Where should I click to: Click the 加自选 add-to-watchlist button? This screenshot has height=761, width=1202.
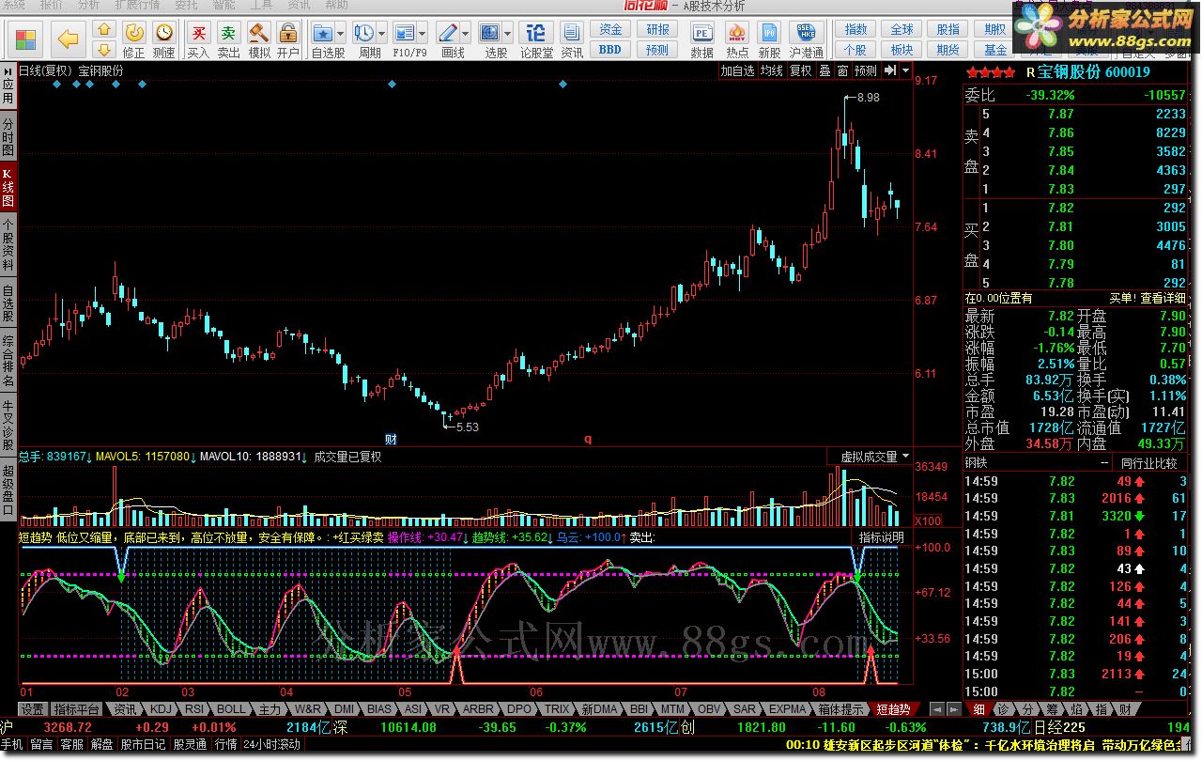[737, 70]
